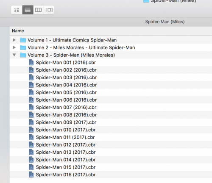Sort by the Name column header

pyautogui.click(x=18, y=31)
